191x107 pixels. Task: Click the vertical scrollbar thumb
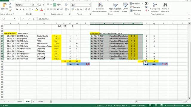coord(189,69)
